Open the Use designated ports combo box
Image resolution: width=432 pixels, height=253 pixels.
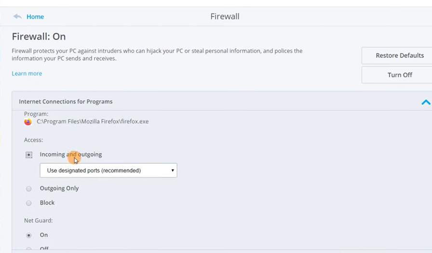point(108,171)
